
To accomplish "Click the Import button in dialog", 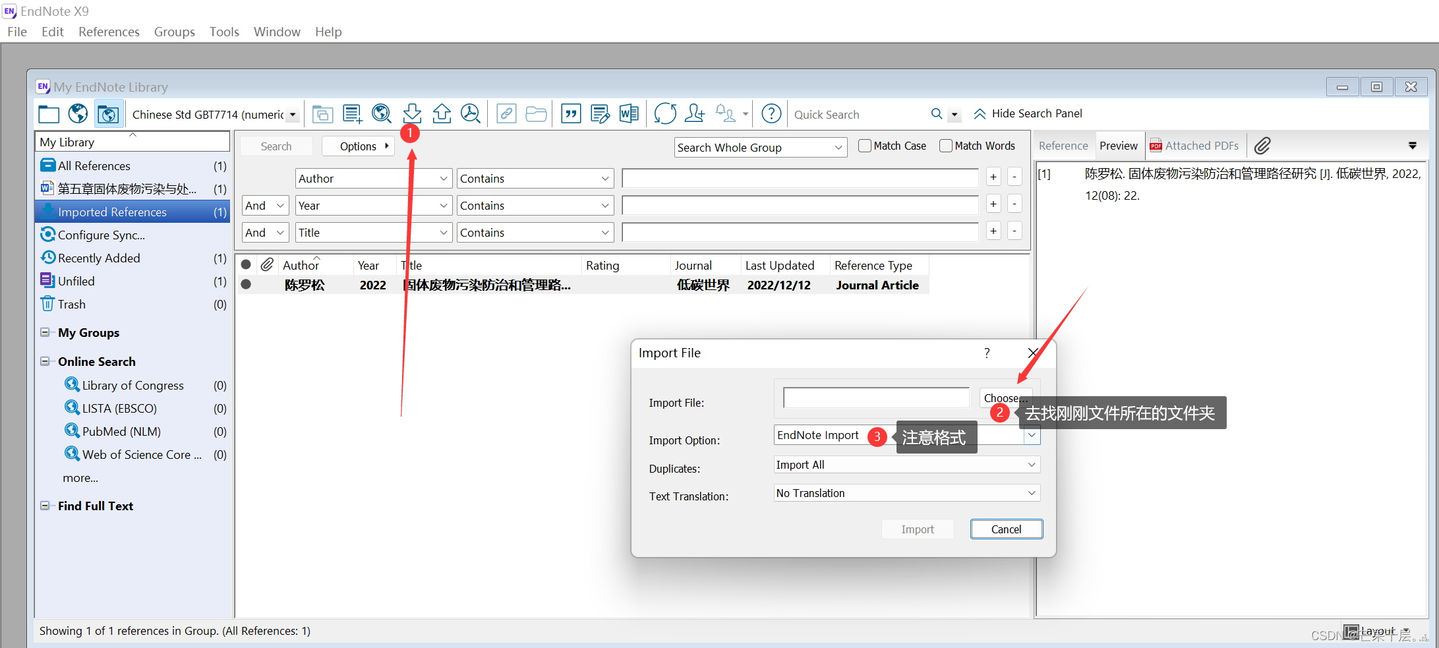I will (x=918, y=529).
